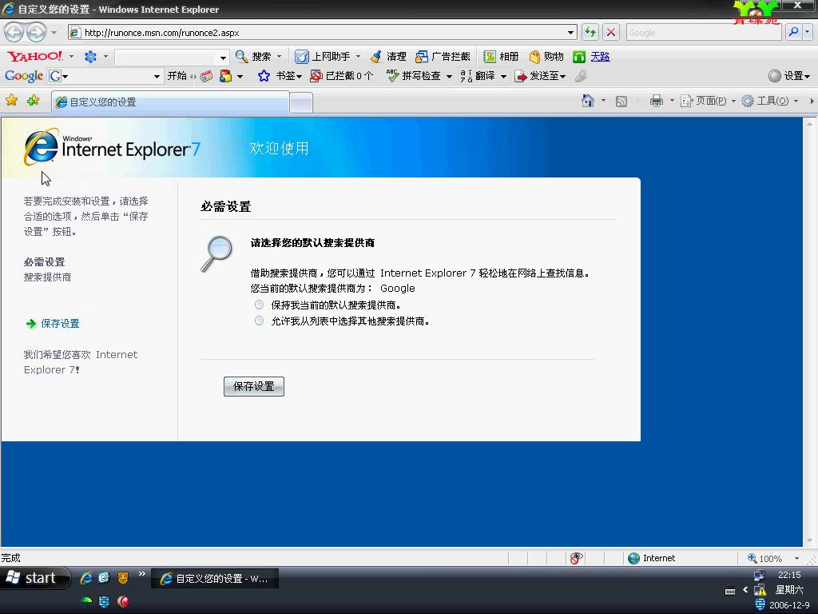This screenshot has width=818, height=614.
Task: Open the 相册 photo album icon
Action: click(490, 57)
